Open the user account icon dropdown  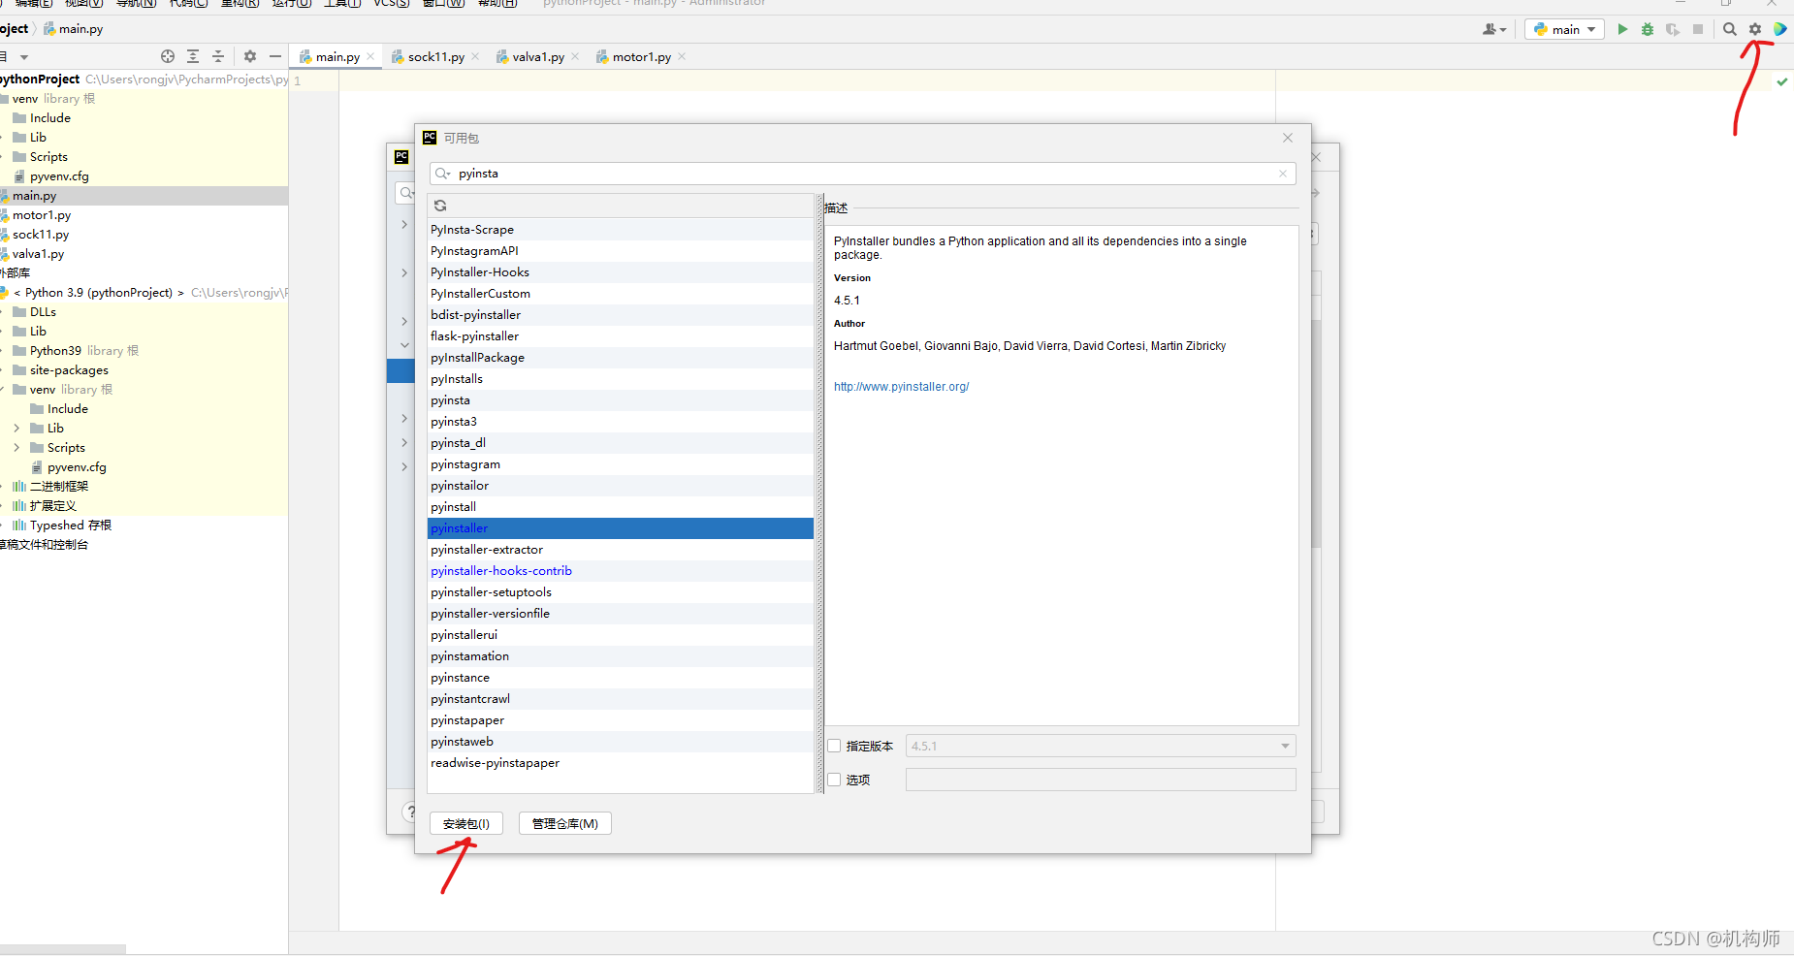point(1494,29)
